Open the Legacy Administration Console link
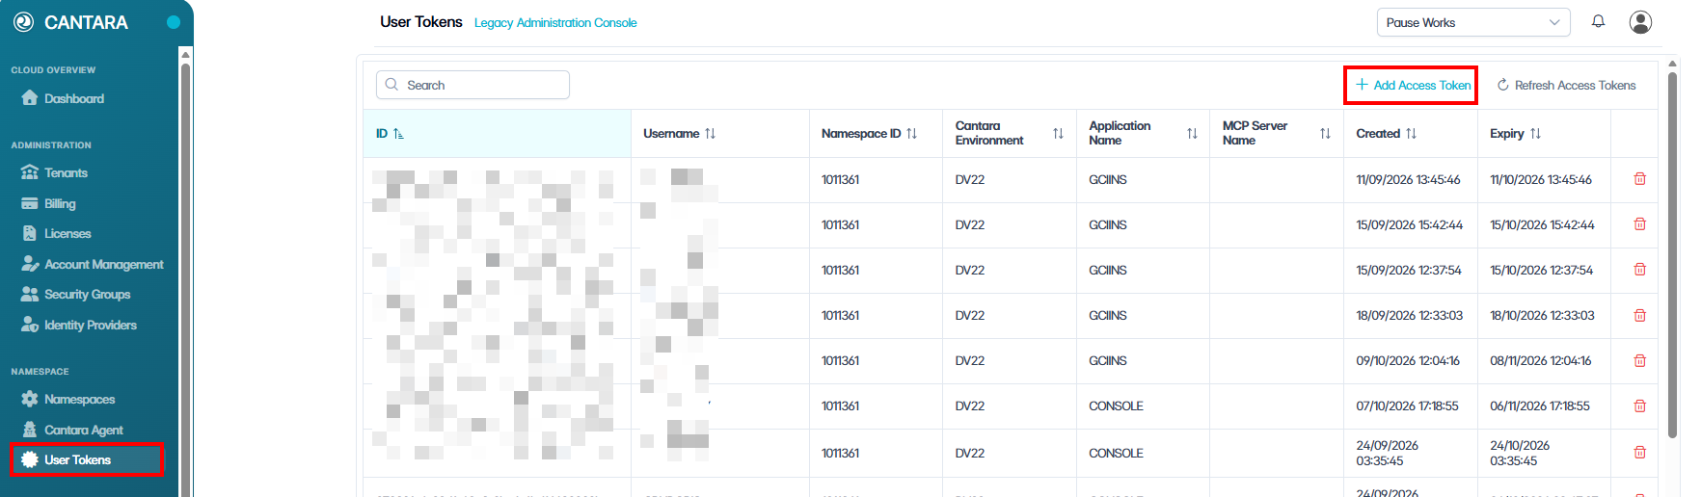 [x=555, y=23]
